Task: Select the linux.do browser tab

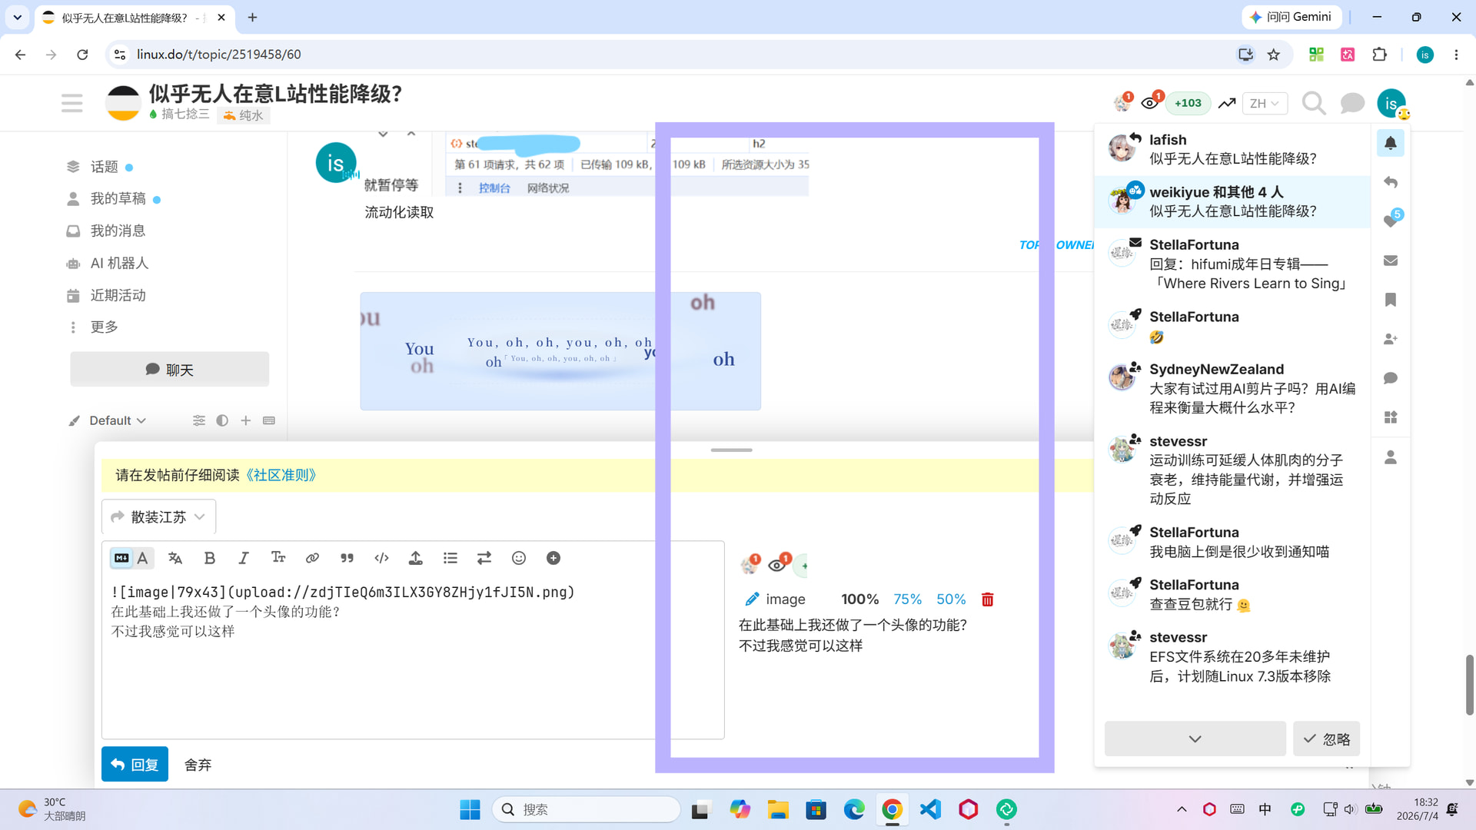Action: pyautogui.click(x=135, y=17)
